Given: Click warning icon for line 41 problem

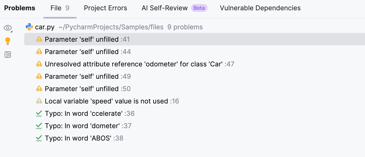Looking at the screenshot, I should 39,39.
